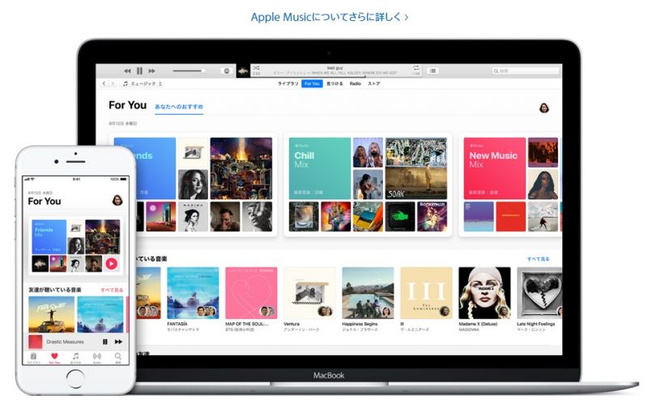
Task: Click the iTunes search field
Action: 525,71
